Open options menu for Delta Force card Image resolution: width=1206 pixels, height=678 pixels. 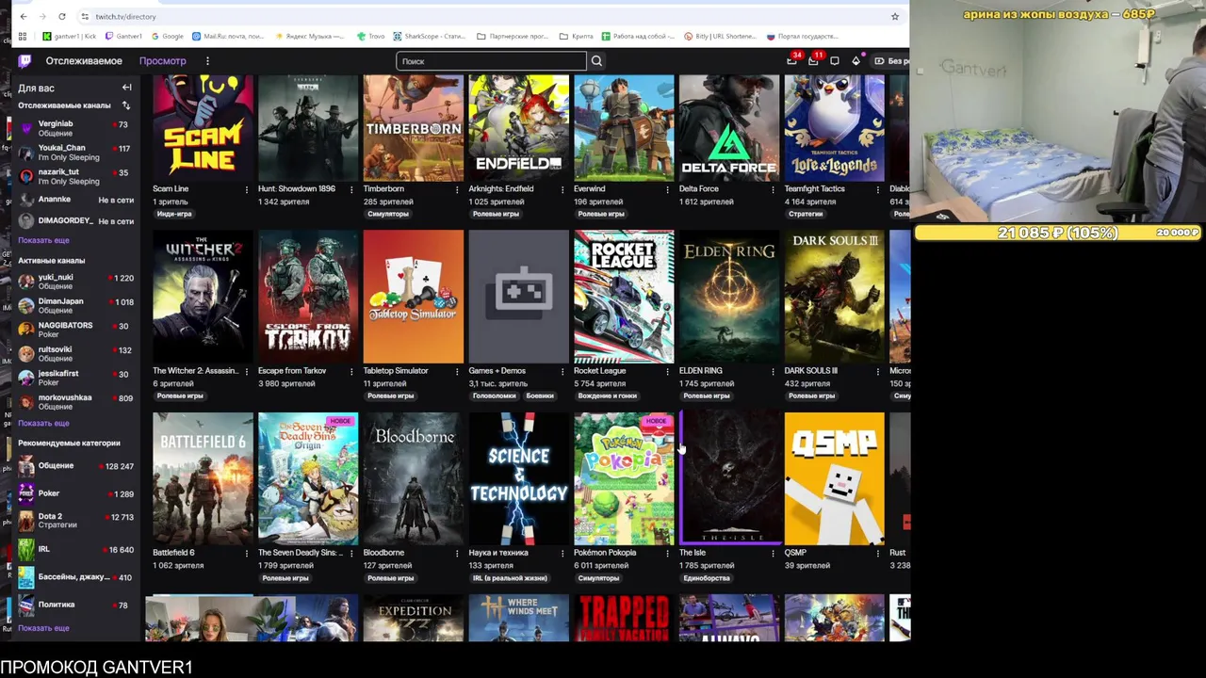tap(773, 189)
